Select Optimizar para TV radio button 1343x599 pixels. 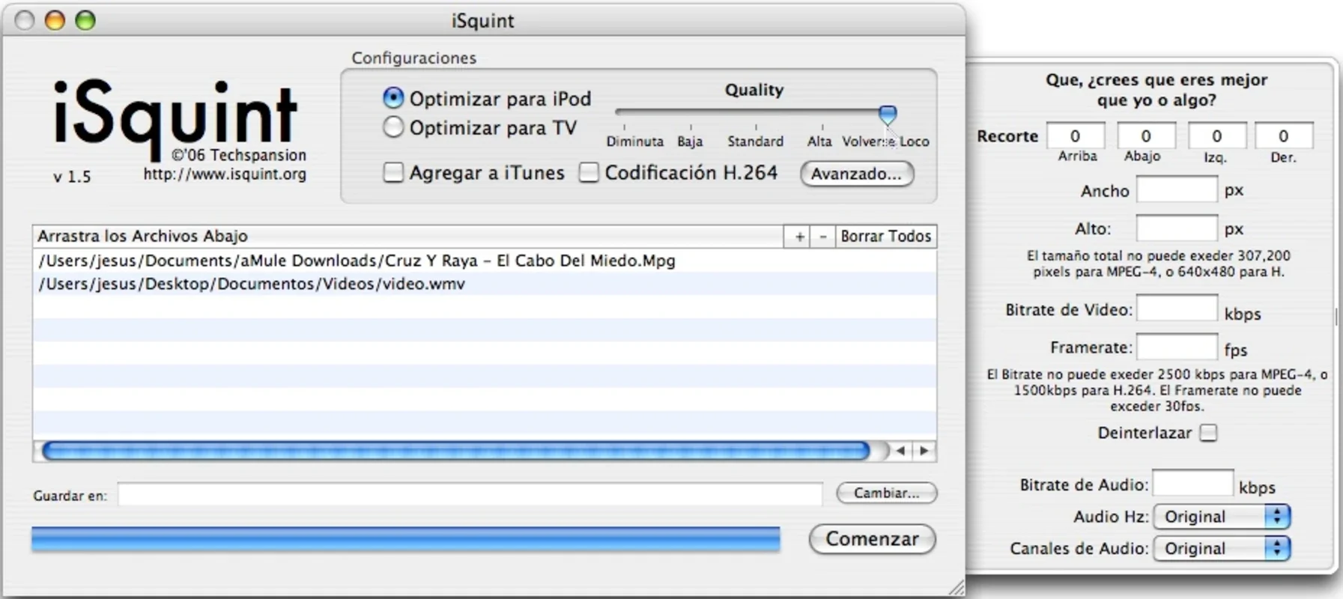[x=393, y=127]
